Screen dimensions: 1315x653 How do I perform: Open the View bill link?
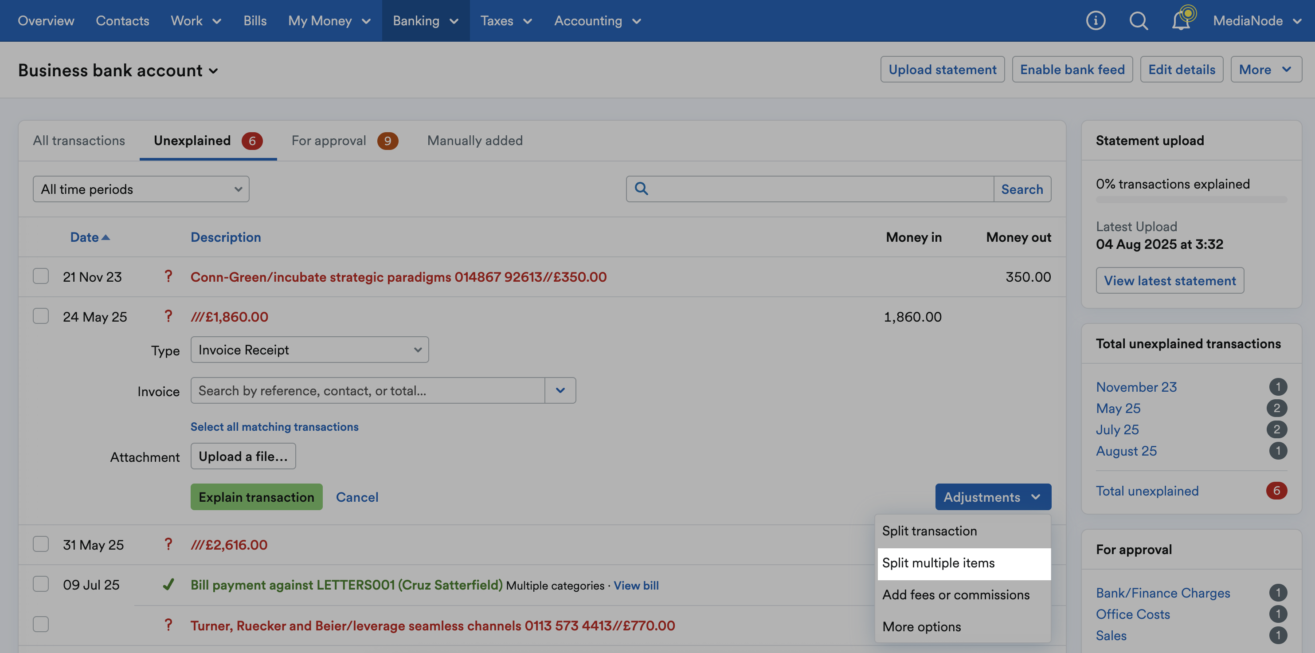click(635, 585)
